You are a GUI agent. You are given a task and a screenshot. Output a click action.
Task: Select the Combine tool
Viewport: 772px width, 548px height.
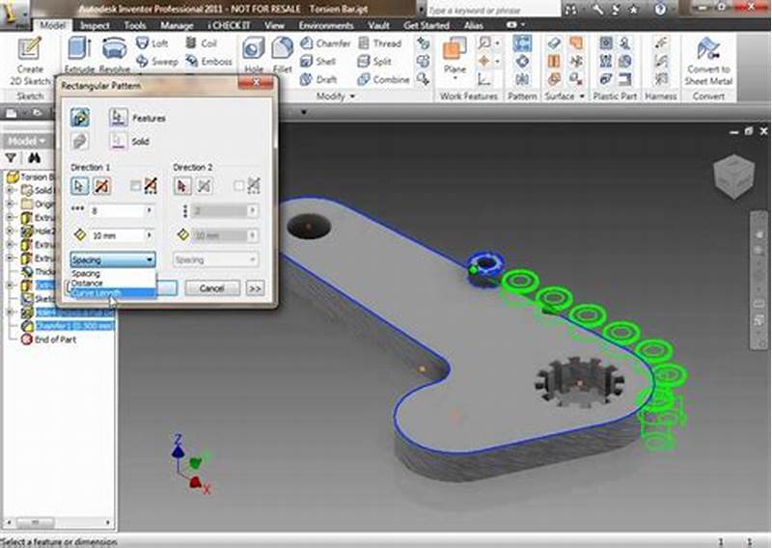tap(383, 79)
